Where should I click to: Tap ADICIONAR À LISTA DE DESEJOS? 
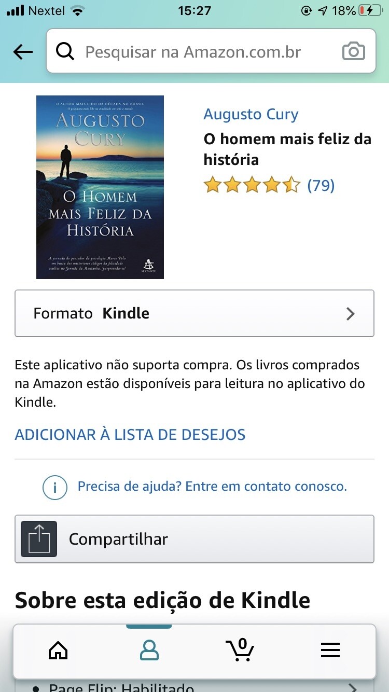130,434
